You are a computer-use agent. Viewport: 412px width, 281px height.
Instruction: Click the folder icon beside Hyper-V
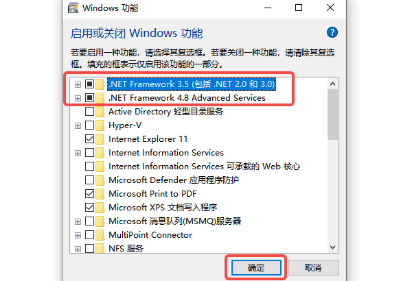(x=100, y=125)
